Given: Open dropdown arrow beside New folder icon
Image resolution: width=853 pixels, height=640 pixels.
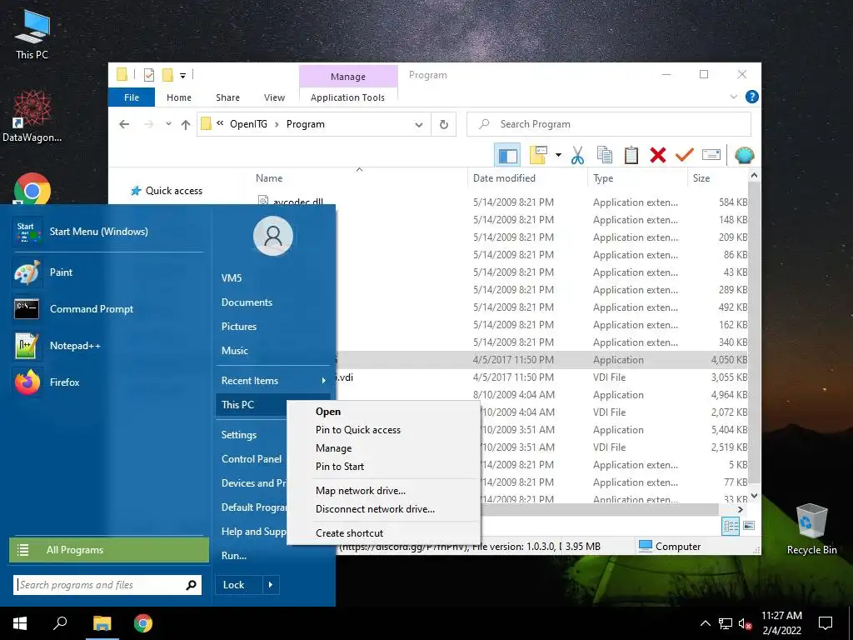Looking at the screenshot, I should pos(558,156).
